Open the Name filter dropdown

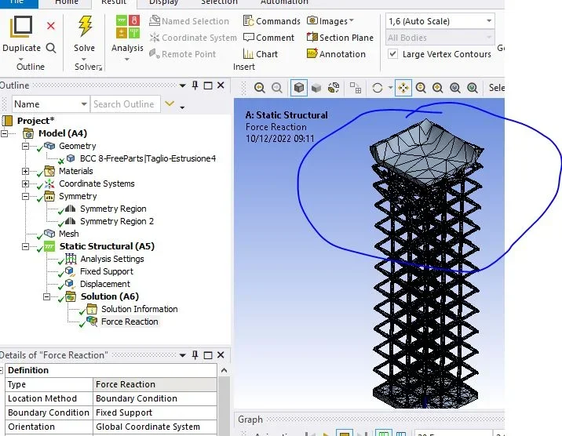point(50,104)
